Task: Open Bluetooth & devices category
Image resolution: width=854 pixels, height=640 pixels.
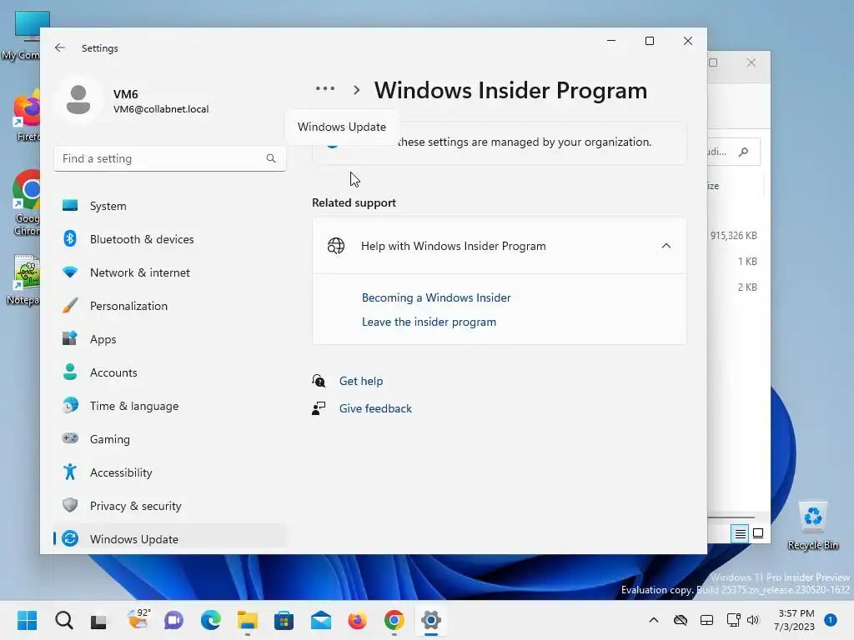Action: click(169, 239)
